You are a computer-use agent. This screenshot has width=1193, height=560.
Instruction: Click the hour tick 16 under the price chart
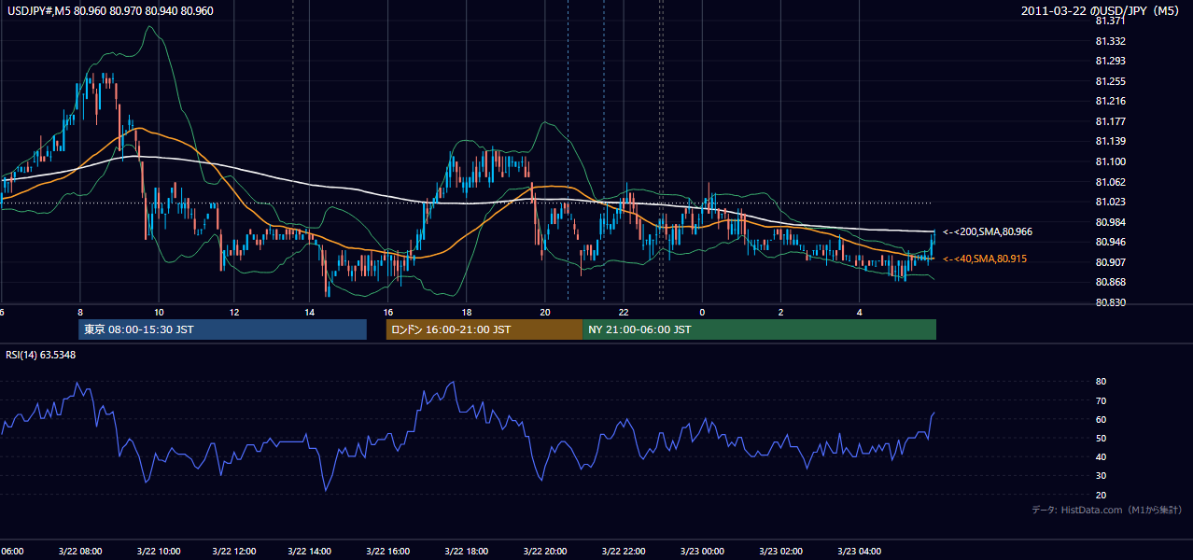click(x=389, y=312)
